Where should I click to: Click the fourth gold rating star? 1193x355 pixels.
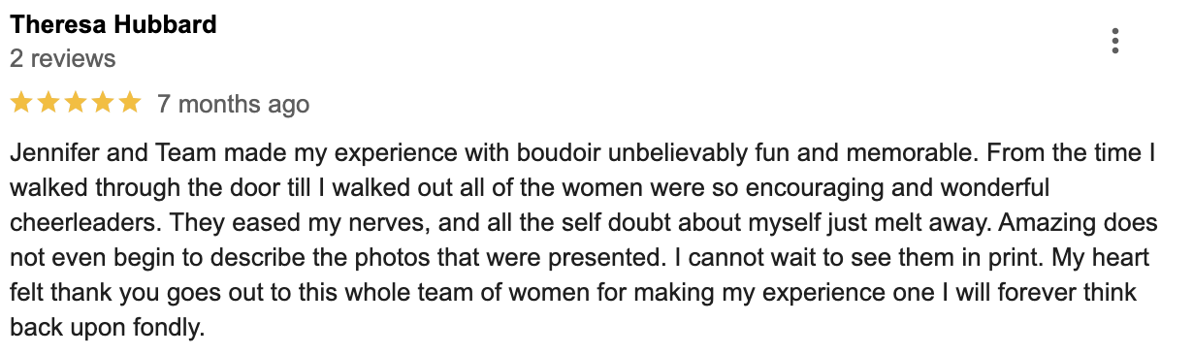click(x=103, y=103)
